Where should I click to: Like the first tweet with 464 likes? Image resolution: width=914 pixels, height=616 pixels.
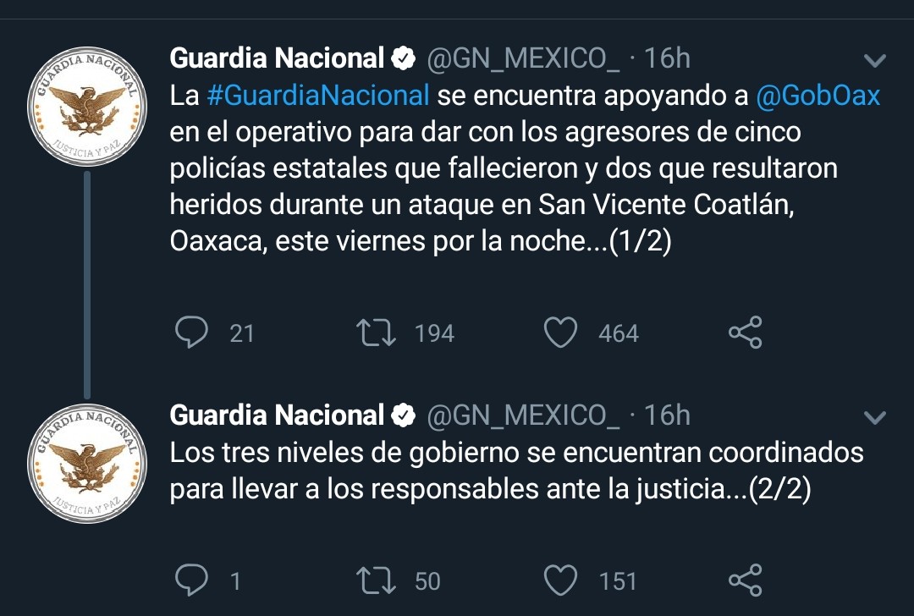[560, 333]
